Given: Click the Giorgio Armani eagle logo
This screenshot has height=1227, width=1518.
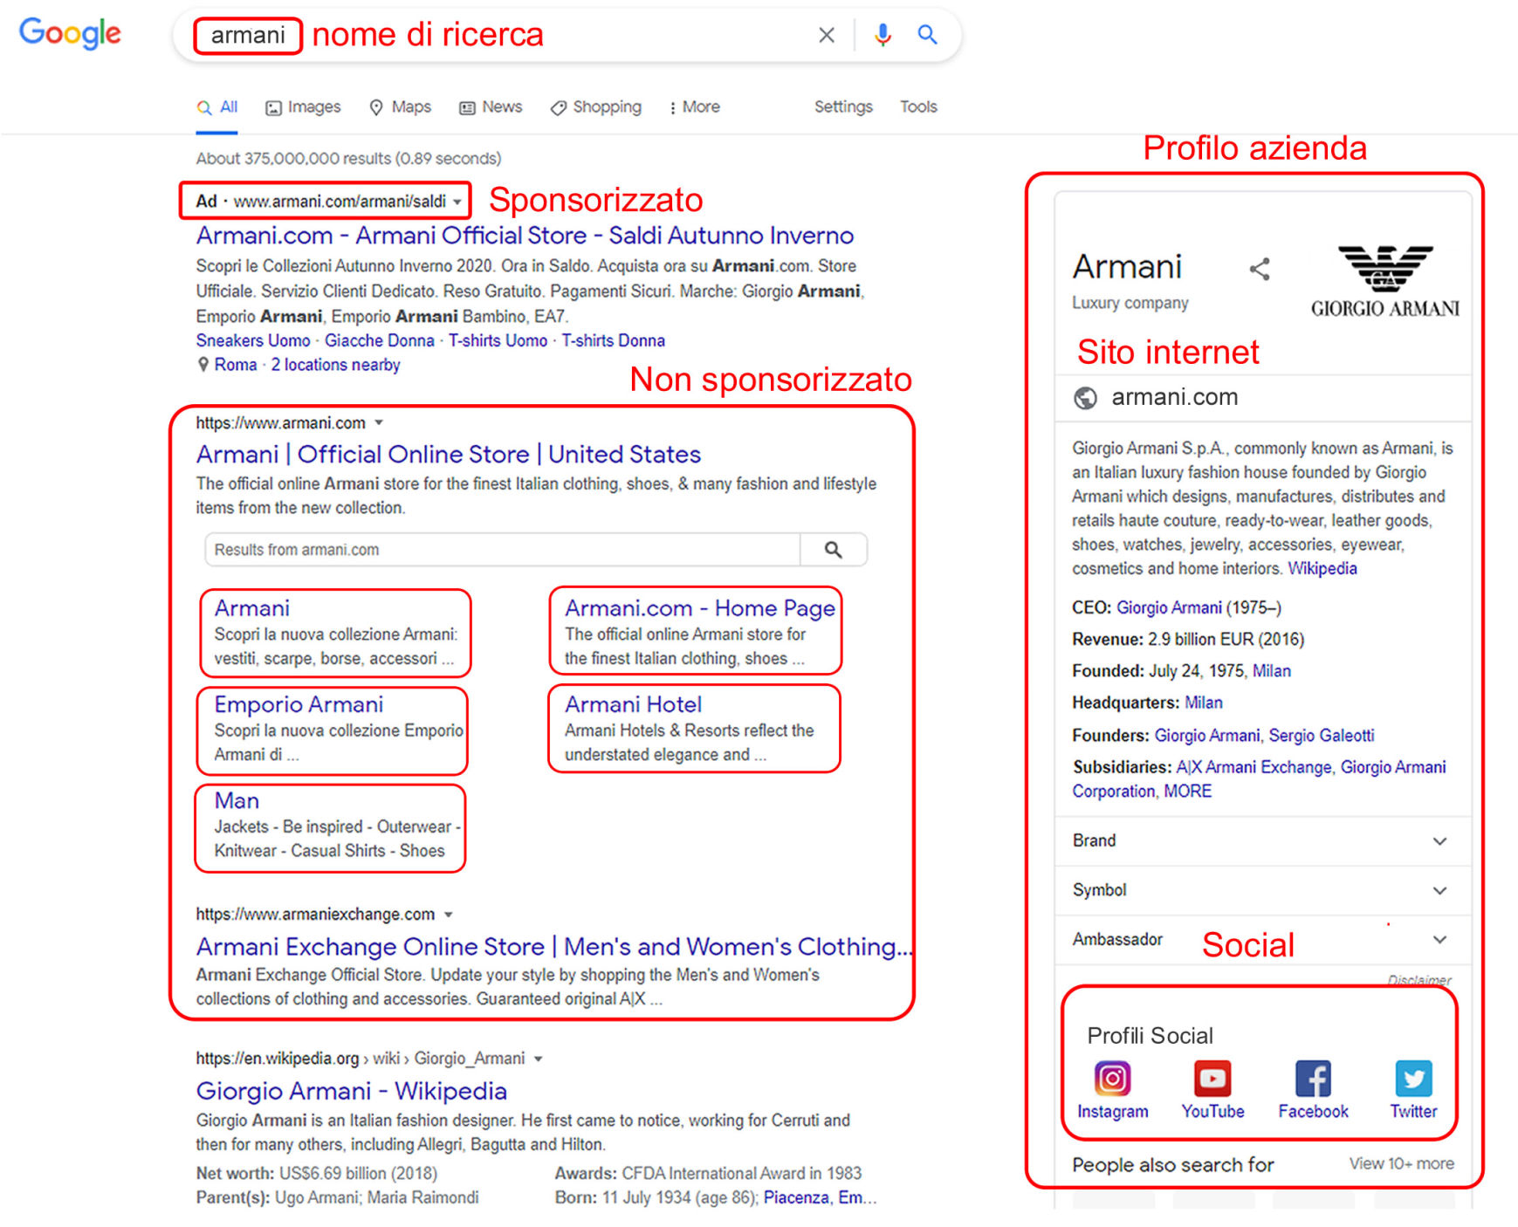Looking at the screenshot, I should pos(1385,281).
